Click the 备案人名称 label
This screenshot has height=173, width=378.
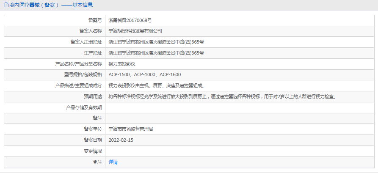91,31
